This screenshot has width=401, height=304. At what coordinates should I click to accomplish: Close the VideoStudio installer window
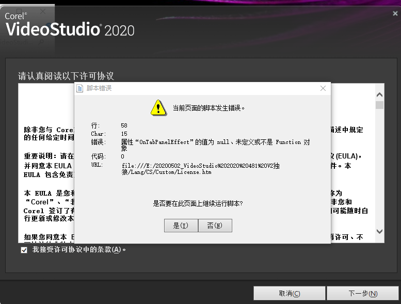[395, 13]
